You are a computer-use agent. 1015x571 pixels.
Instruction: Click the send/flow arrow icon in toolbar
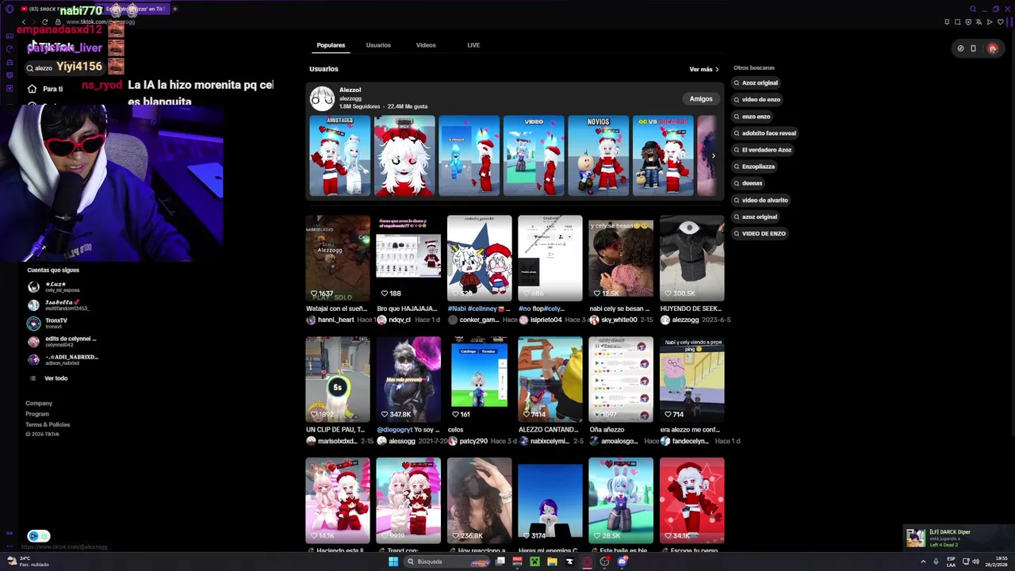(x=990, y=22)
